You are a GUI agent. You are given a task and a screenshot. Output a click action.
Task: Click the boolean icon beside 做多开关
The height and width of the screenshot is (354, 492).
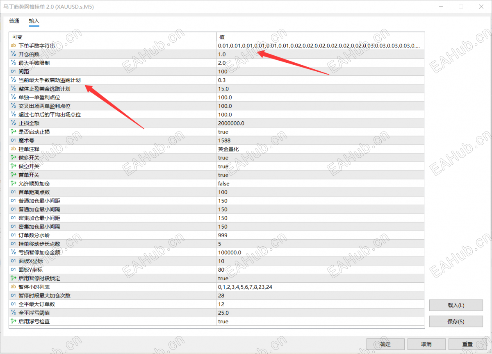(x=14, y=157)
